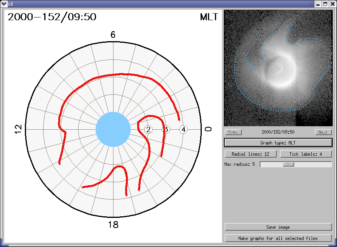Minimize the idl window
Viewport: 337px width, 247px height.
[318, 3]
